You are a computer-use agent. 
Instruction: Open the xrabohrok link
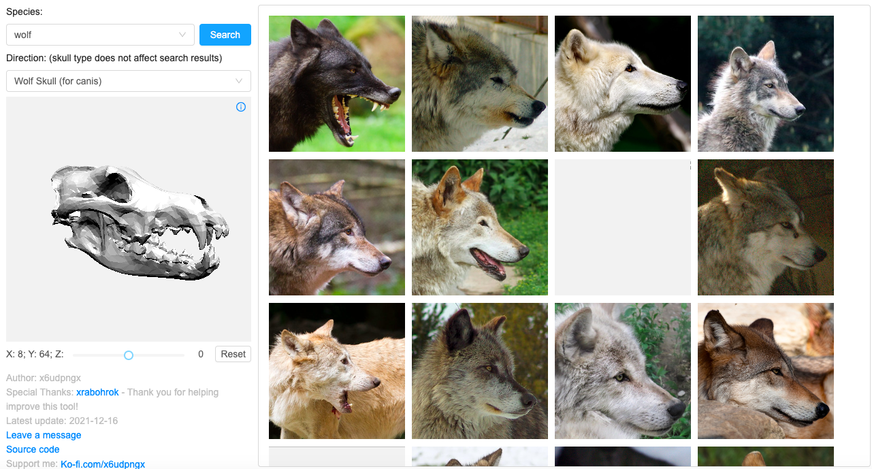click(97, 392)
